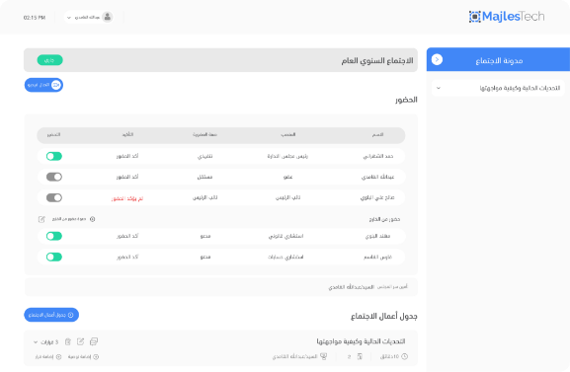The image size is (570, 372).
Task: Click the board secretary name line
Action: [367, 287]
